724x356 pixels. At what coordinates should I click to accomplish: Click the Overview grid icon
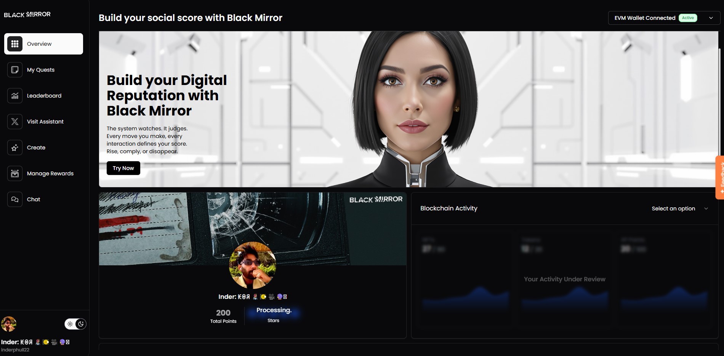(15, 44)
